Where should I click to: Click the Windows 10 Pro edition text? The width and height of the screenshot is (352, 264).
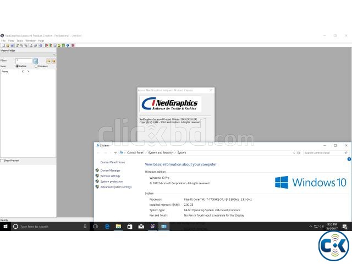tap(159, 178)
